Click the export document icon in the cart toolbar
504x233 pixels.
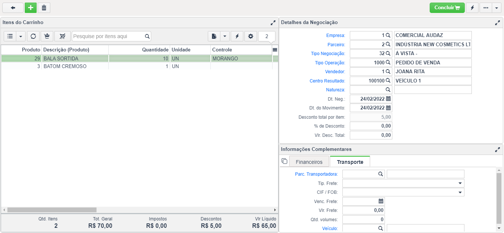click(x=214, y=36)
